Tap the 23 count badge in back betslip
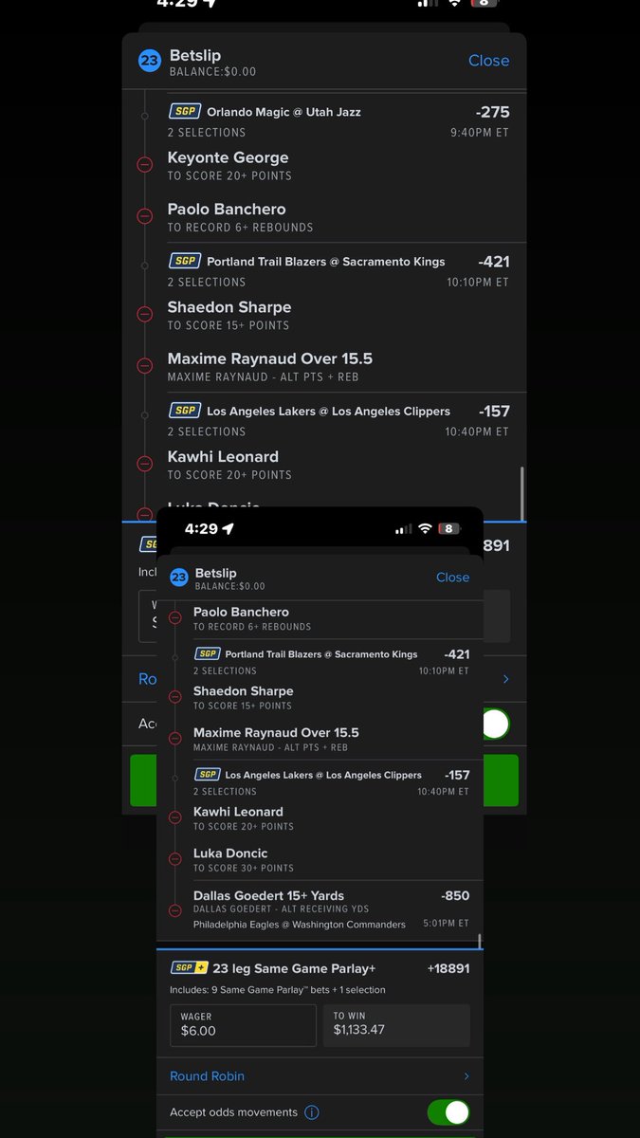 pos(150,62)
